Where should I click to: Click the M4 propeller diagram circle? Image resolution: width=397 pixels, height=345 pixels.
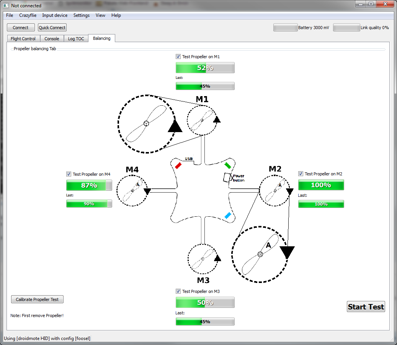[x=132, y=190]
